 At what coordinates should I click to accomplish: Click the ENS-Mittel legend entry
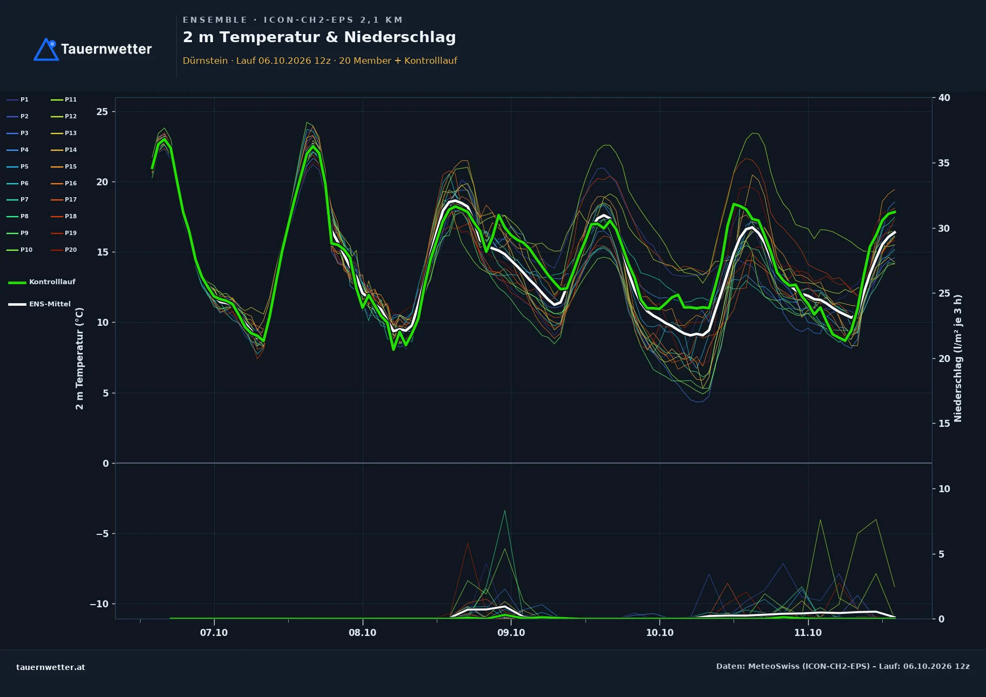click(39, 304)
